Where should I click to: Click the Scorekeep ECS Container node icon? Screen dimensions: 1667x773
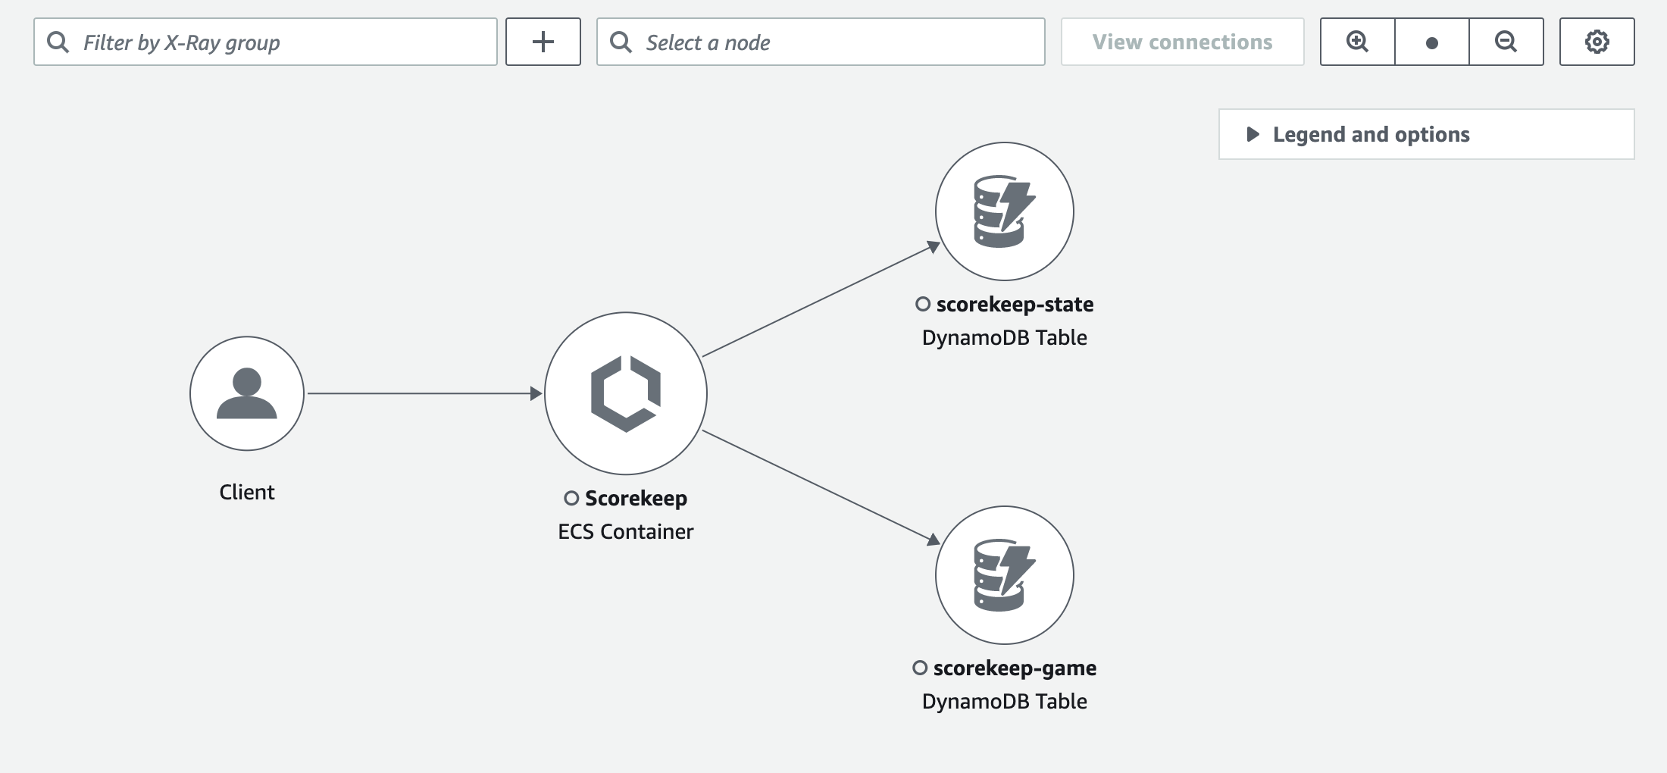point(624,393)
